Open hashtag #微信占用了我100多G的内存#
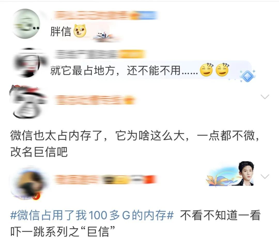This screenshot has width=279, height=240. coord(92,215)
